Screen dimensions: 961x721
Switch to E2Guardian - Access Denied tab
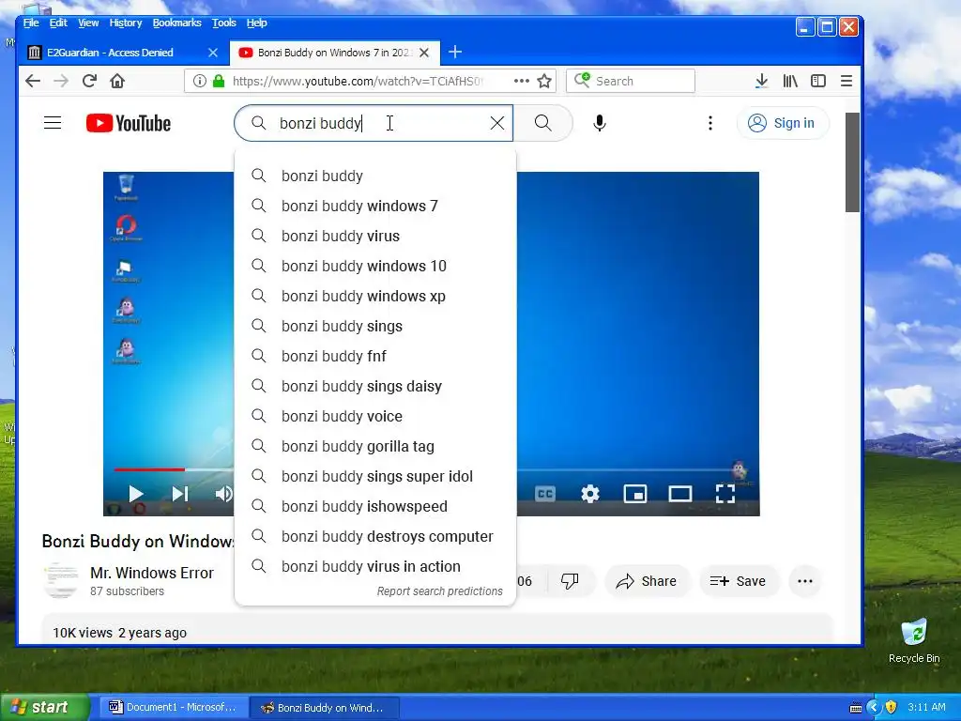point(123,53)
